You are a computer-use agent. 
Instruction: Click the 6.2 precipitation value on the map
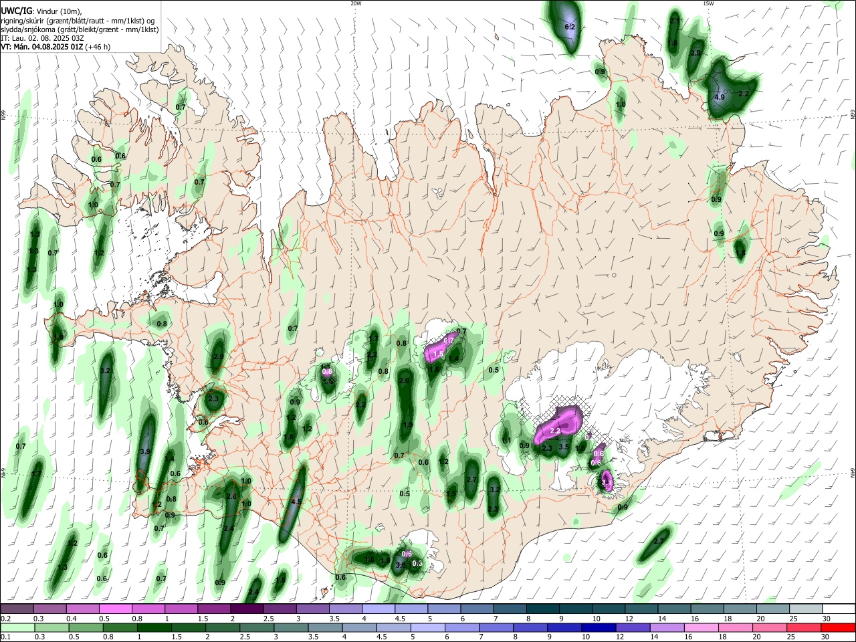(570, 27)
